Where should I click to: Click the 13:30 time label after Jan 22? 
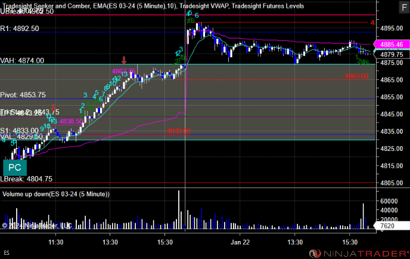[x=295, y=242]
